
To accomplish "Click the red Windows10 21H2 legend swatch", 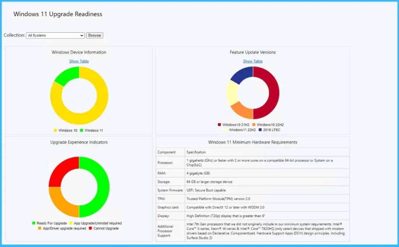I will (219, 125).
